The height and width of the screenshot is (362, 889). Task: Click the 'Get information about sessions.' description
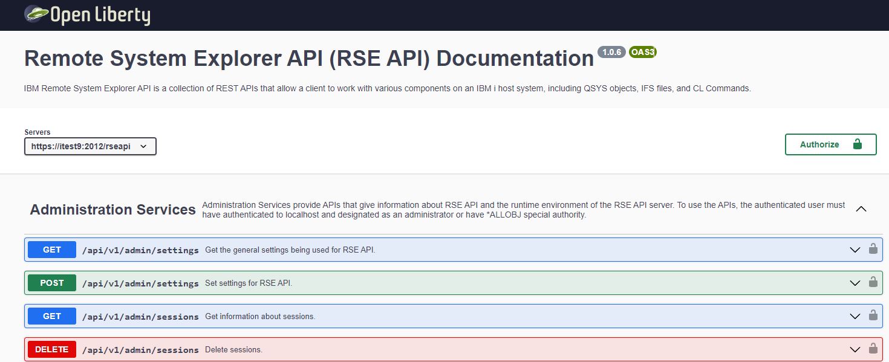260,316
